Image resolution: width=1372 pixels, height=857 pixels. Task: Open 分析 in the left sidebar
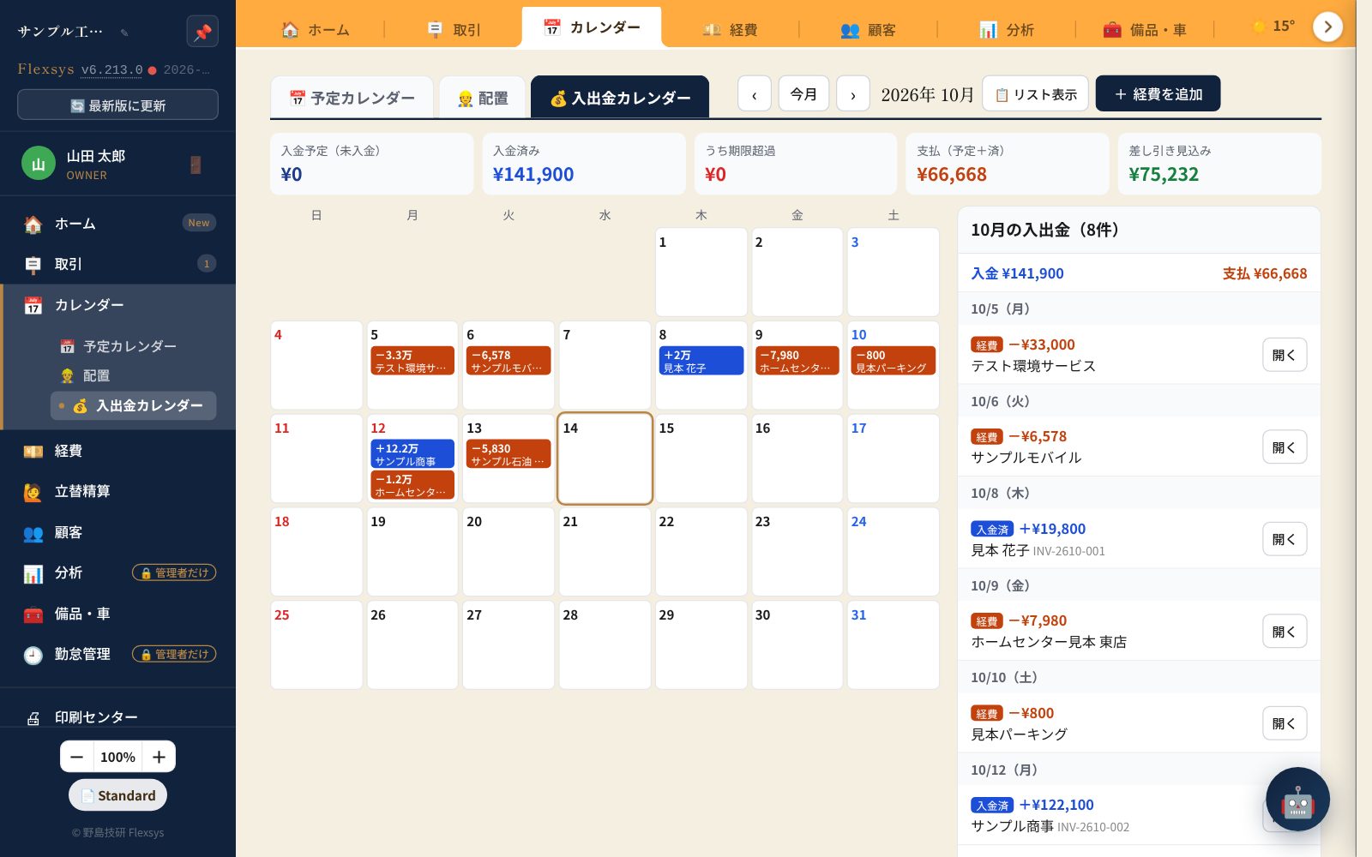[x=117, y=572]
